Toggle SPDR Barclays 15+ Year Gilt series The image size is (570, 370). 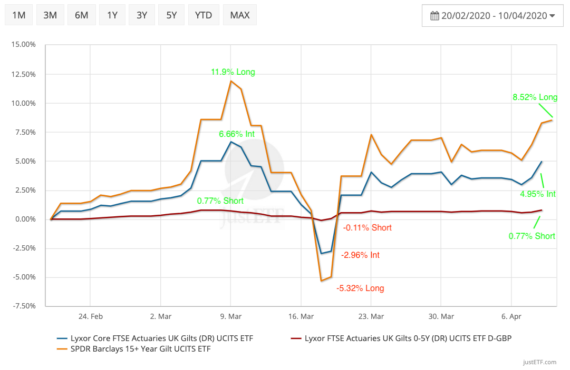click(140, 349)
